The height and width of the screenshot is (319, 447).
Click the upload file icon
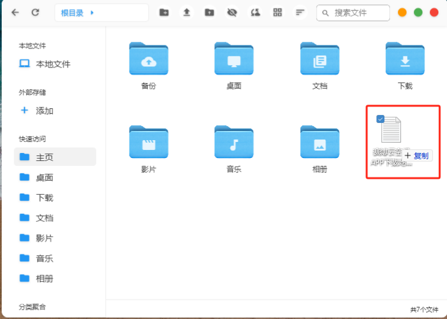187,12
